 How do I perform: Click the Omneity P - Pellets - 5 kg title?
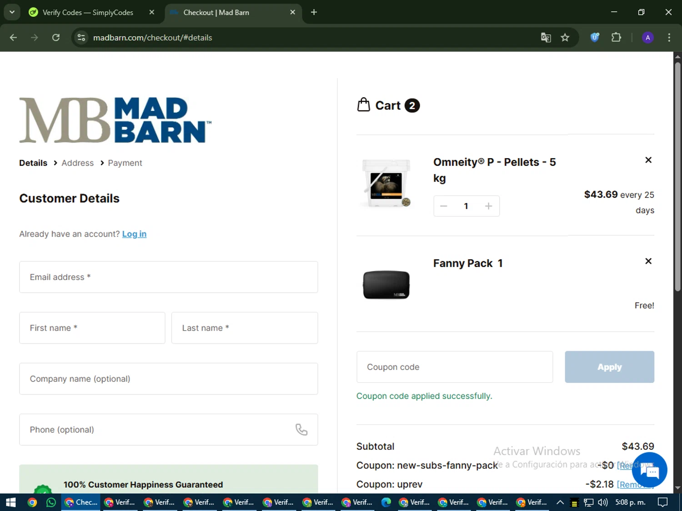(x=495, y=170)
